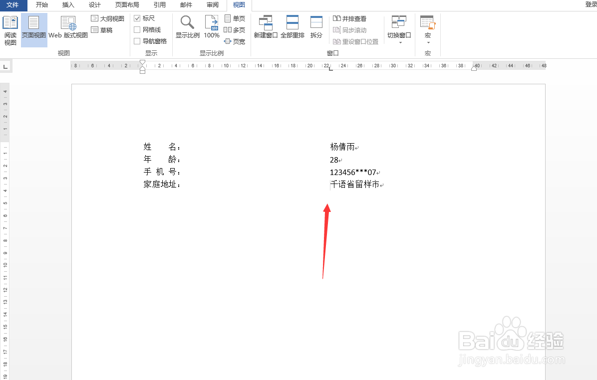The height and width of the screenshot is (380, 597).
Task: Enable the 网格线 gridlines checkbox
Action: tap(138, 29)
